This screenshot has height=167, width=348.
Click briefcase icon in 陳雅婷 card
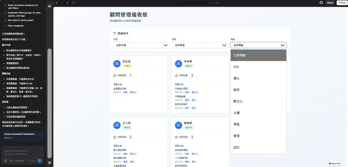point(176,137)
